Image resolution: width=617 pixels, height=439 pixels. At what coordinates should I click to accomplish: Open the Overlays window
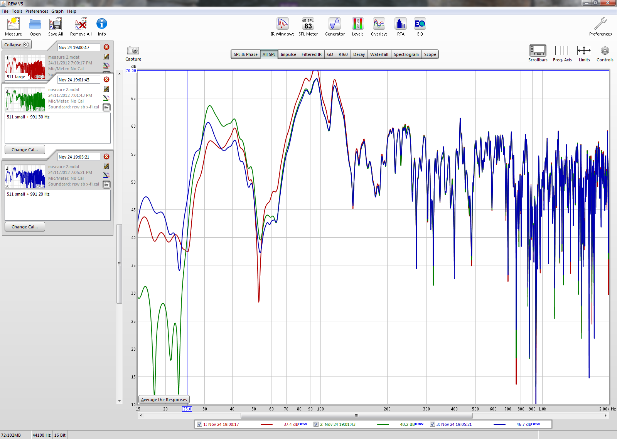(379, 24)
